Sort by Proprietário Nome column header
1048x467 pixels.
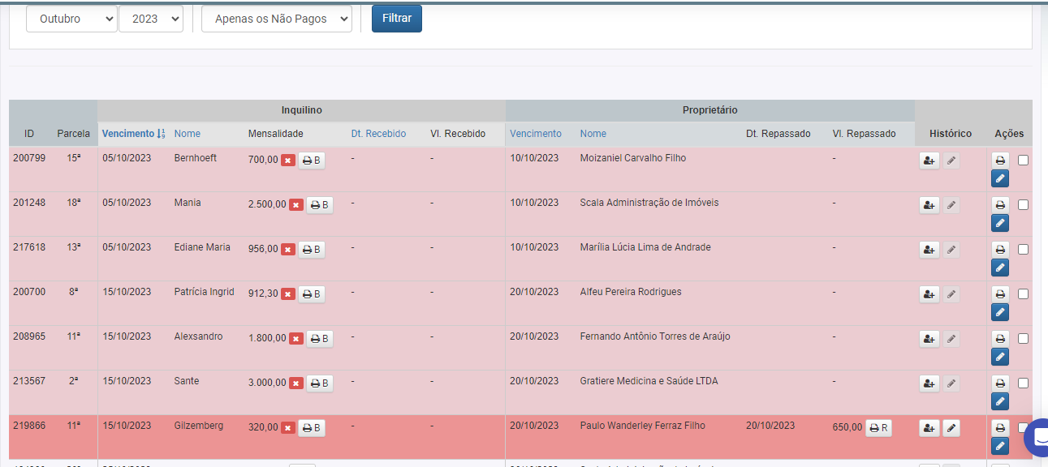pyautogui.click(x=593, y=134)
